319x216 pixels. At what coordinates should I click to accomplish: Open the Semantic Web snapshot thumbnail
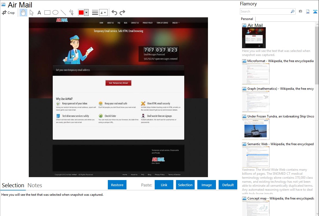pos(256,157)
